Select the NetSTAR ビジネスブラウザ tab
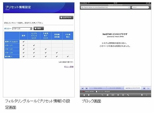 (x=133, y=88)
